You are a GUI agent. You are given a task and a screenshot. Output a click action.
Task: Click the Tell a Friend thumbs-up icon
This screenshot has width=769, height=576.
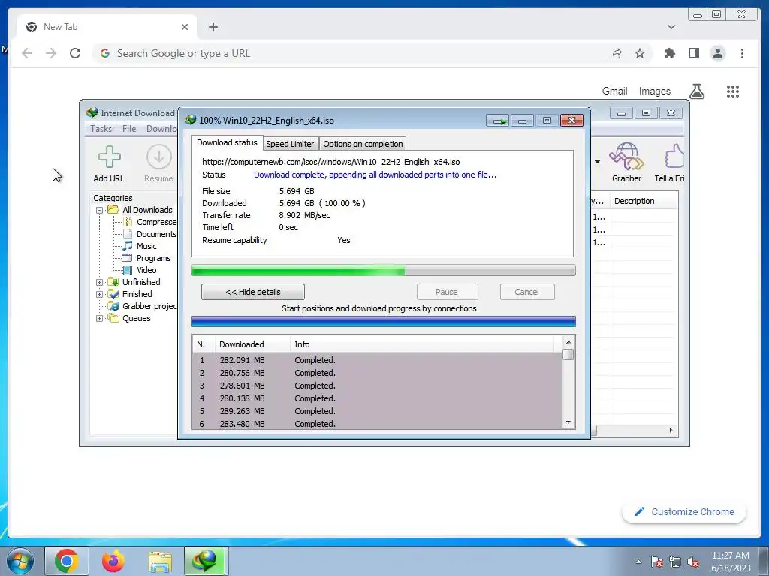674,157
